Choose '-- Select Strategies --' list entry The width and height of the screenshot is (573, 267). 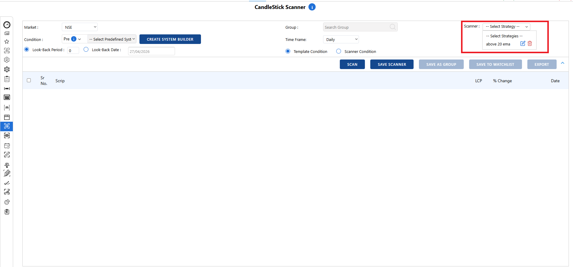[x=504, y=36]
